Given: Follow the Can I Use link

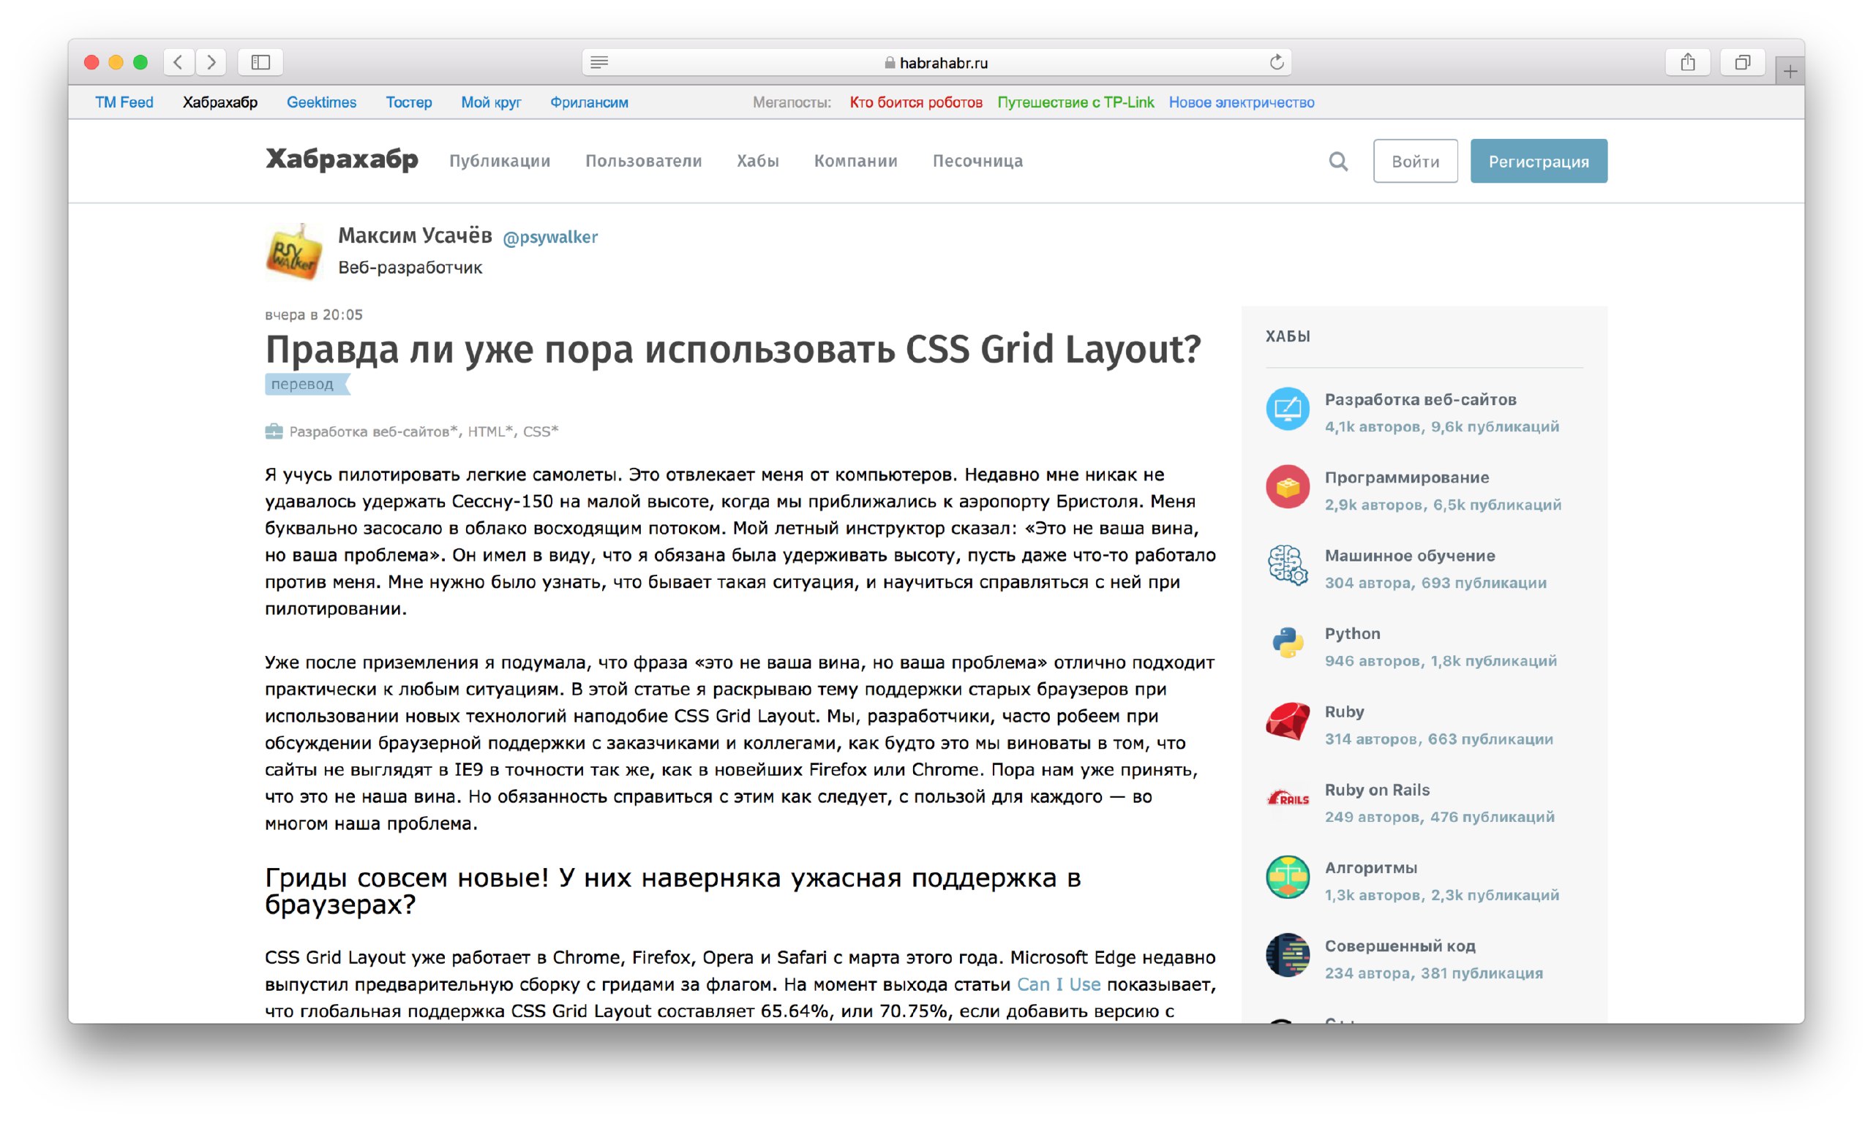Looking at the screenshot, I should (x=1059, y=984).
